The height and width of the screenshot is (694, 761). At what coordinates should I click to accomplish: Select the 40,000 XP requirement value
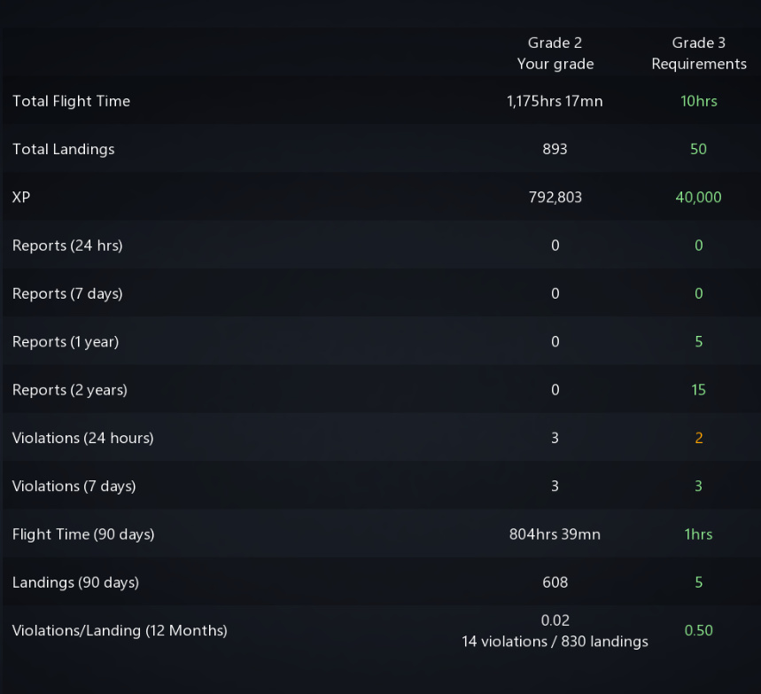tap(698, 197)
